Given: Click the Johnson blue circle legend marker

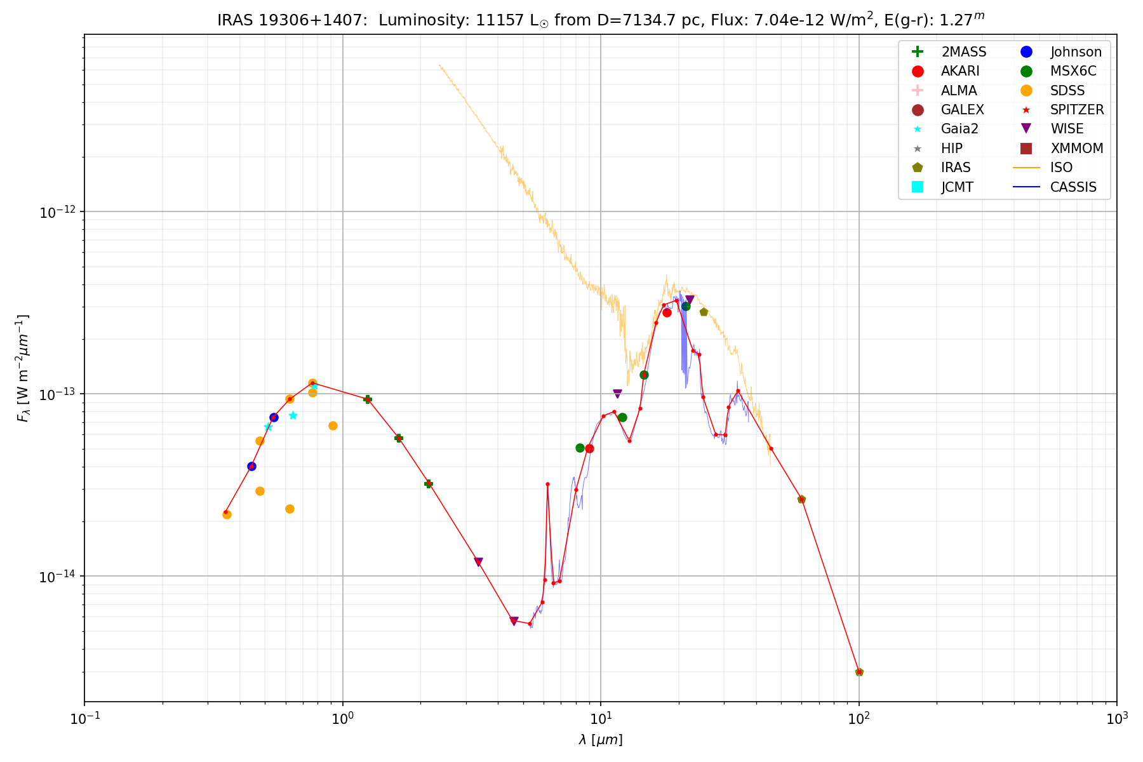Looking at the screenshot, I should click(1026, 52).
